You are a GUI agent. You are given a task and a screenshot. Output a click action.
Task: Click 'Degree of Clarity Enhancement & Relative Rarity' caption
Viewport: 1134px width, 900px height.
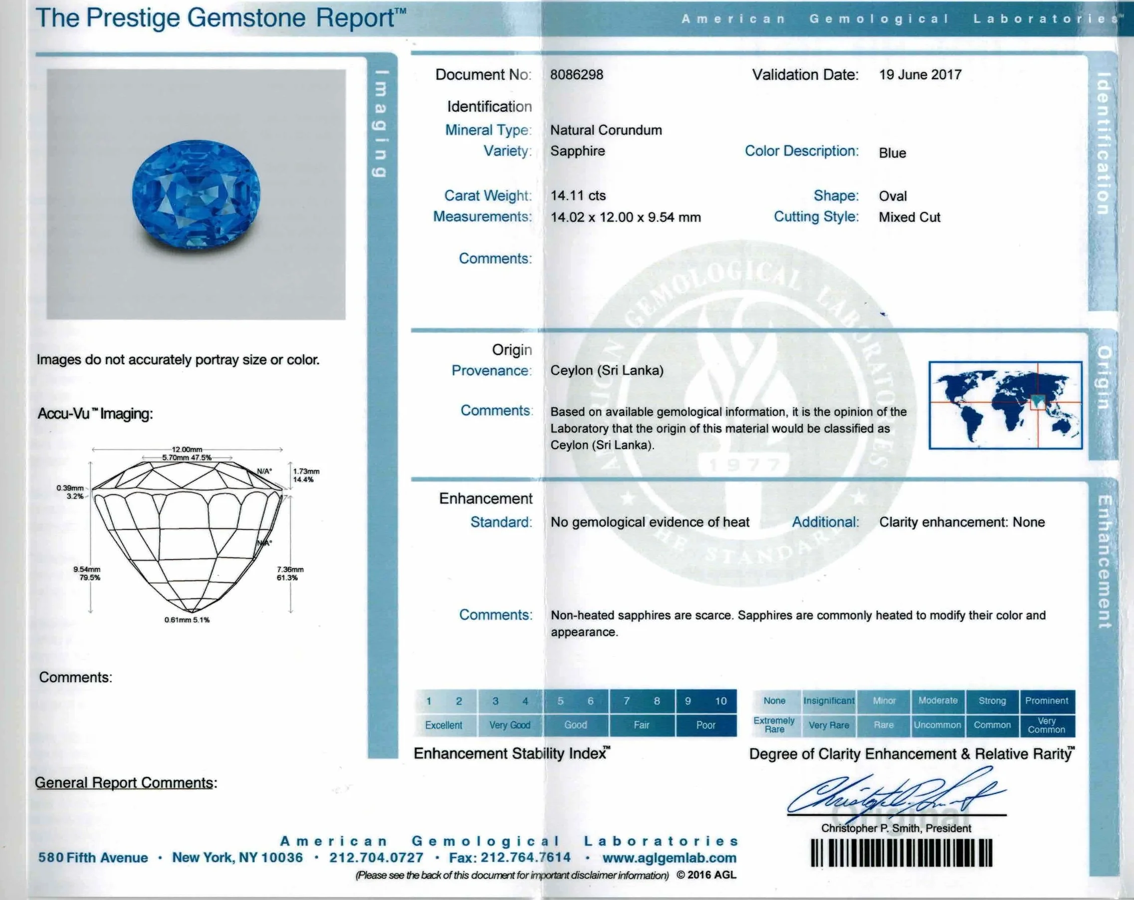(912, 754)
